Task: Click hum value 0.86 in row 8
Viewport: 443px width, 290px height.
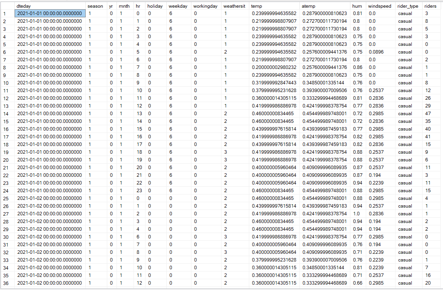Action: point(357,67)
